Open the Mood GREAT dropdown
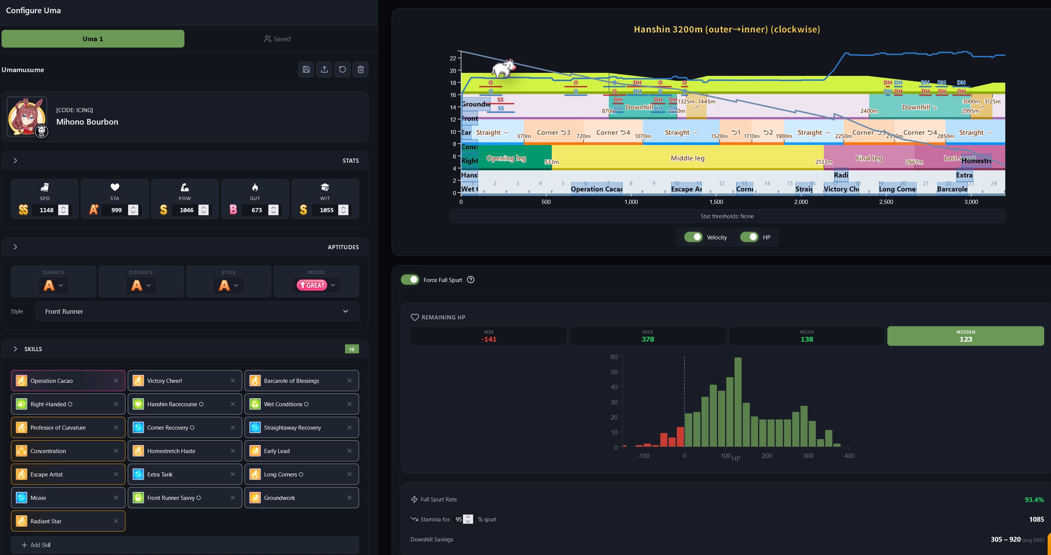This screenshot has width=1051, height=555. tap(317, 285)
